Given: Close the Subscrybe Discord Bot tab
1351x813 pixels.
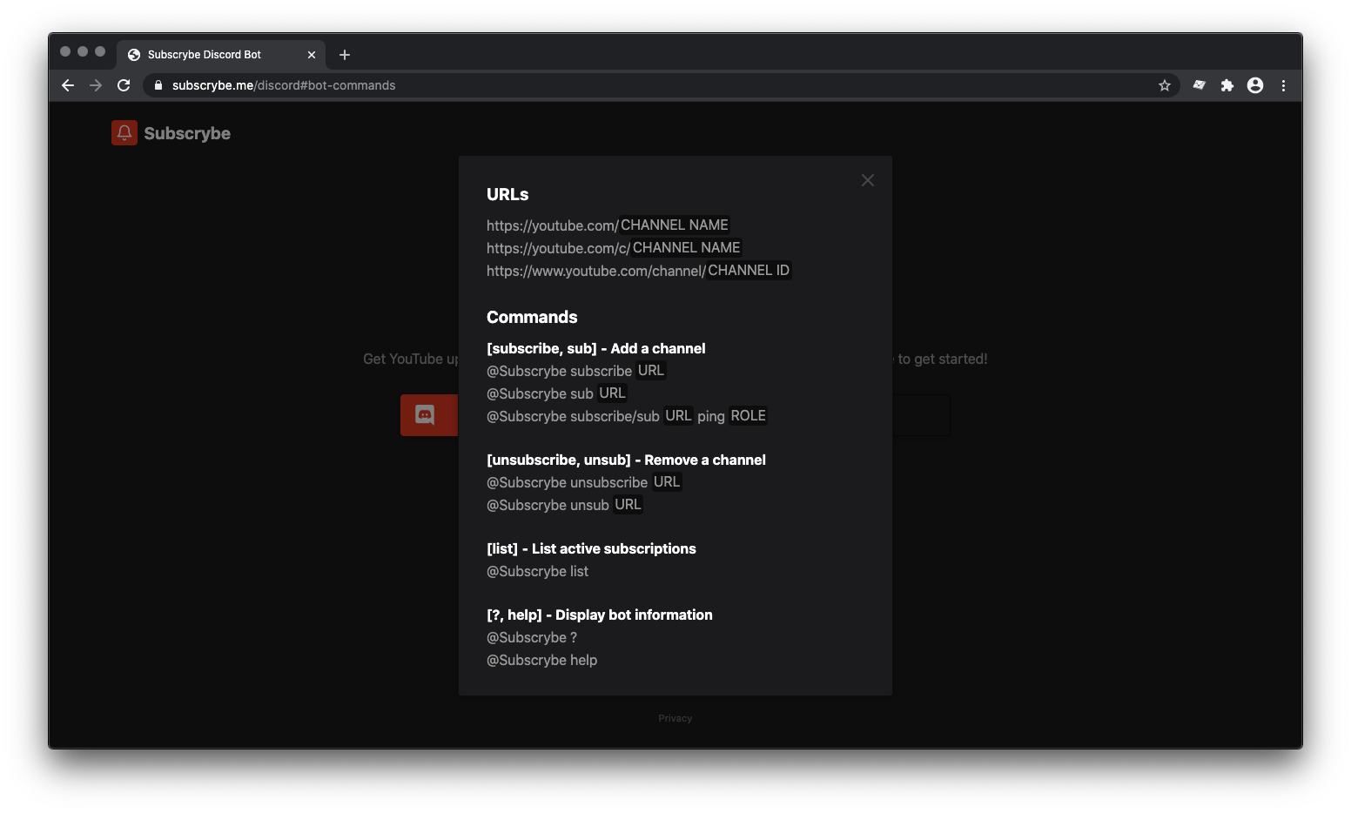Looking at the screenshot, I should point(312,55).
